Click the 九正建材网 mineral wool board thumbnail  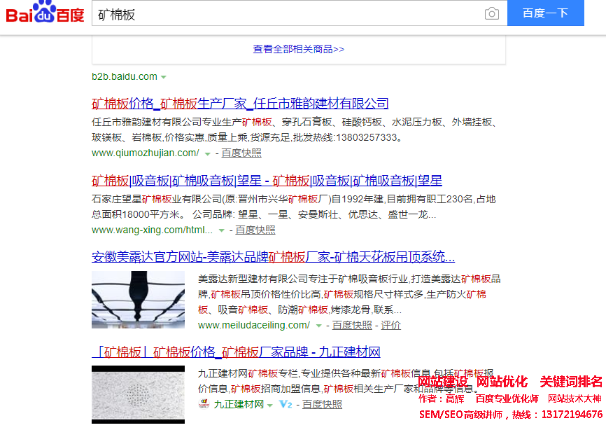click(138, 394)
